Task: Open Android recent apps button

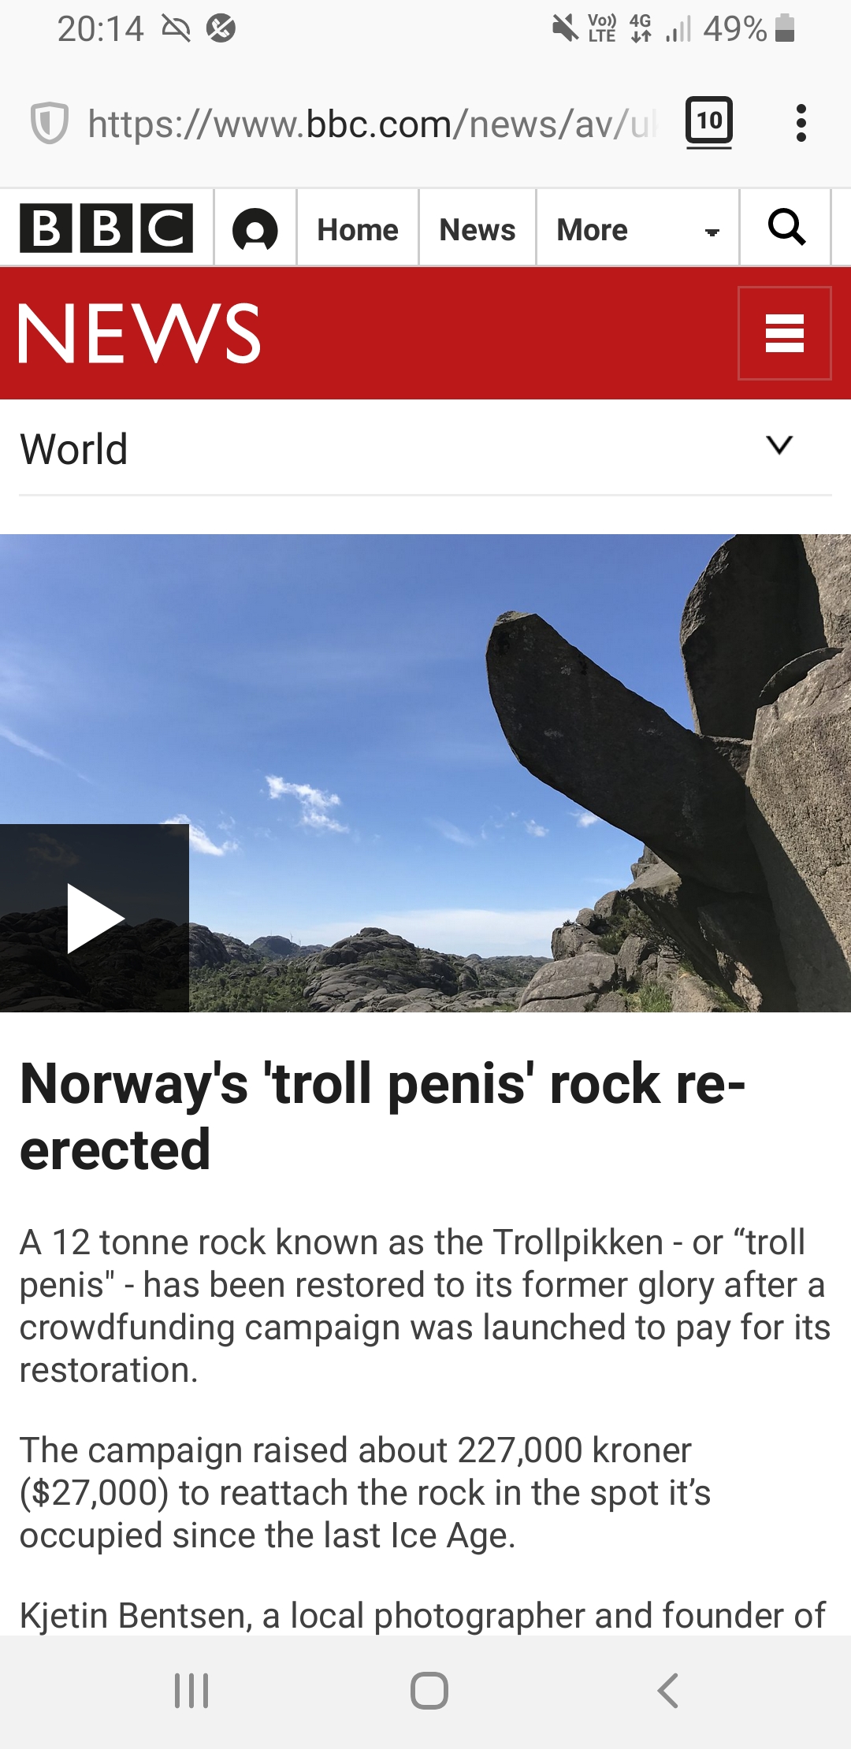Action: [x=191, y=1691]
